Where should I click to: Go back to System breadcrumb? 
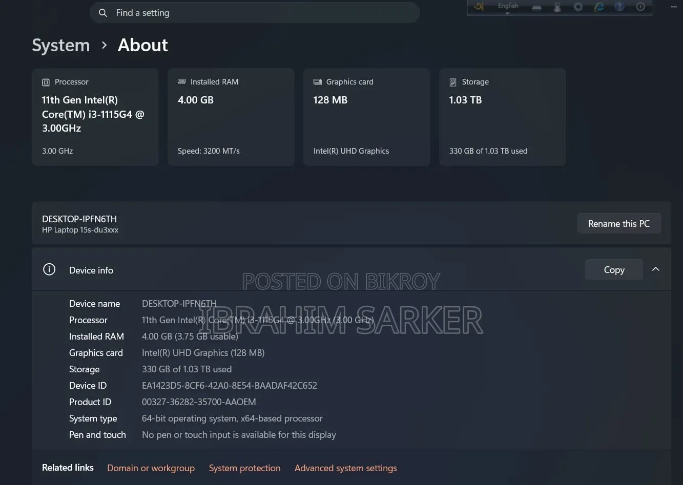pos(61,45)
